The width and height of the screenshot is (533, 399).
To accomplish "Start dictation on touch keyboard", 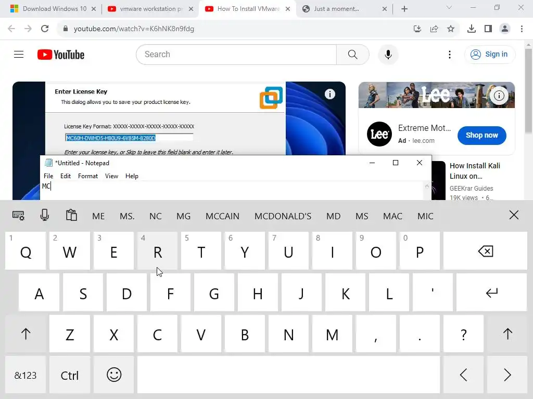I will coord(45,215).
